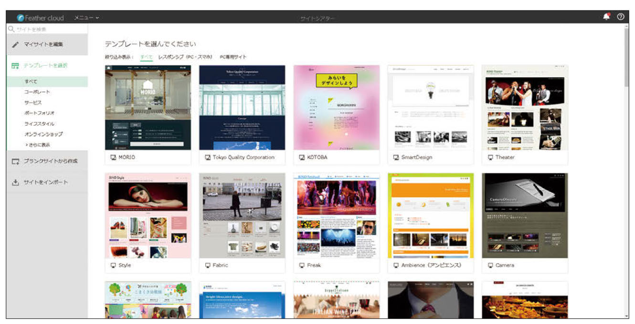Click the monitor icon beside Camera

[490, 265]
